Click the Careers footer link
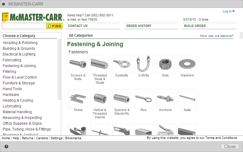 click(x=42, y=138)
